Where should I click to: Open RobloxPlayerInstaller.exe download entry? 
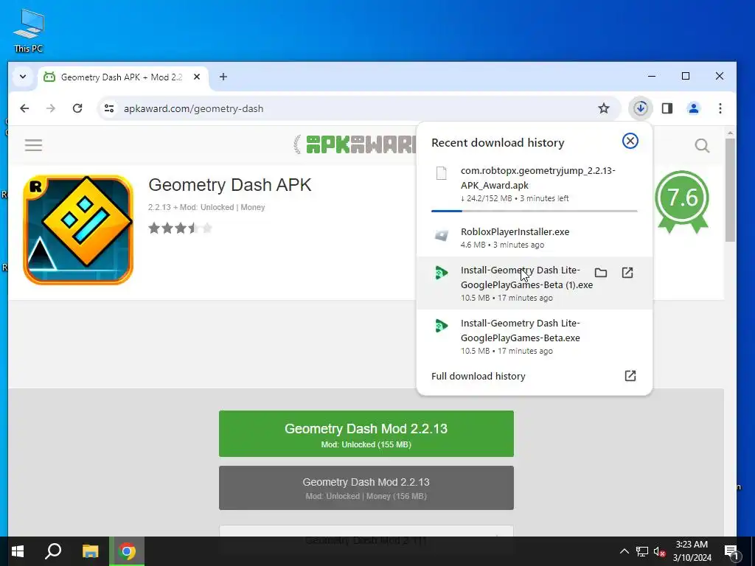pyautogui.click(x=535, y=237)
